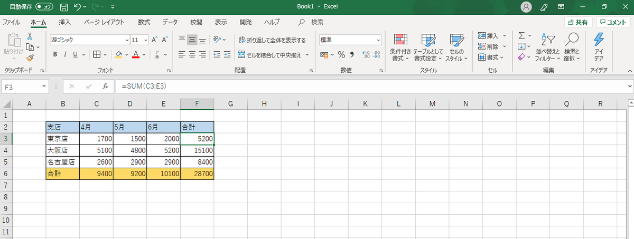
Task: Click Merge & Center (セルを結合して中央揃え)
Action: [269, 54]
